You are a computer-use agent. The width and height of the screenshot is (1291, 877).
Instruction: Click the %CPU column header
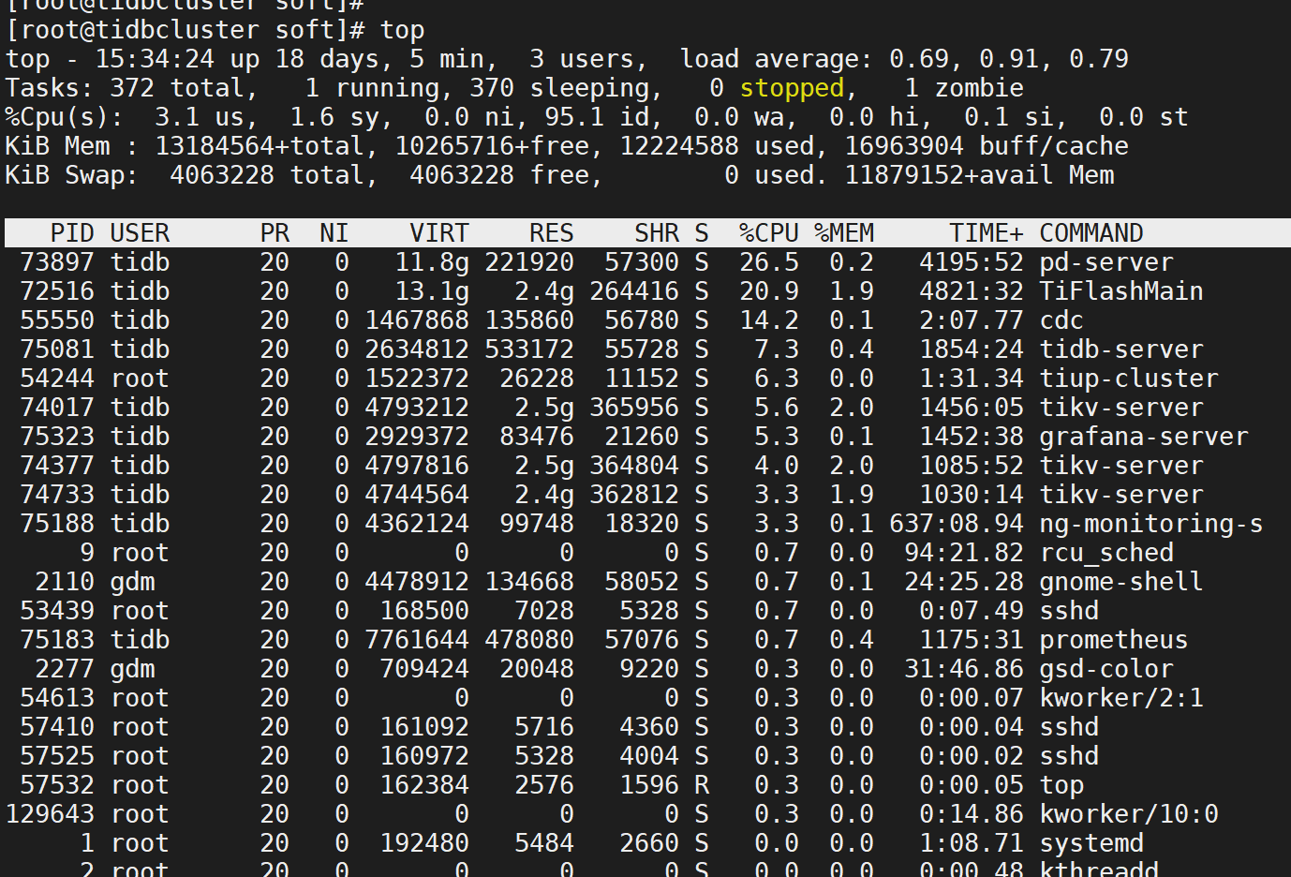coord(769,233)
